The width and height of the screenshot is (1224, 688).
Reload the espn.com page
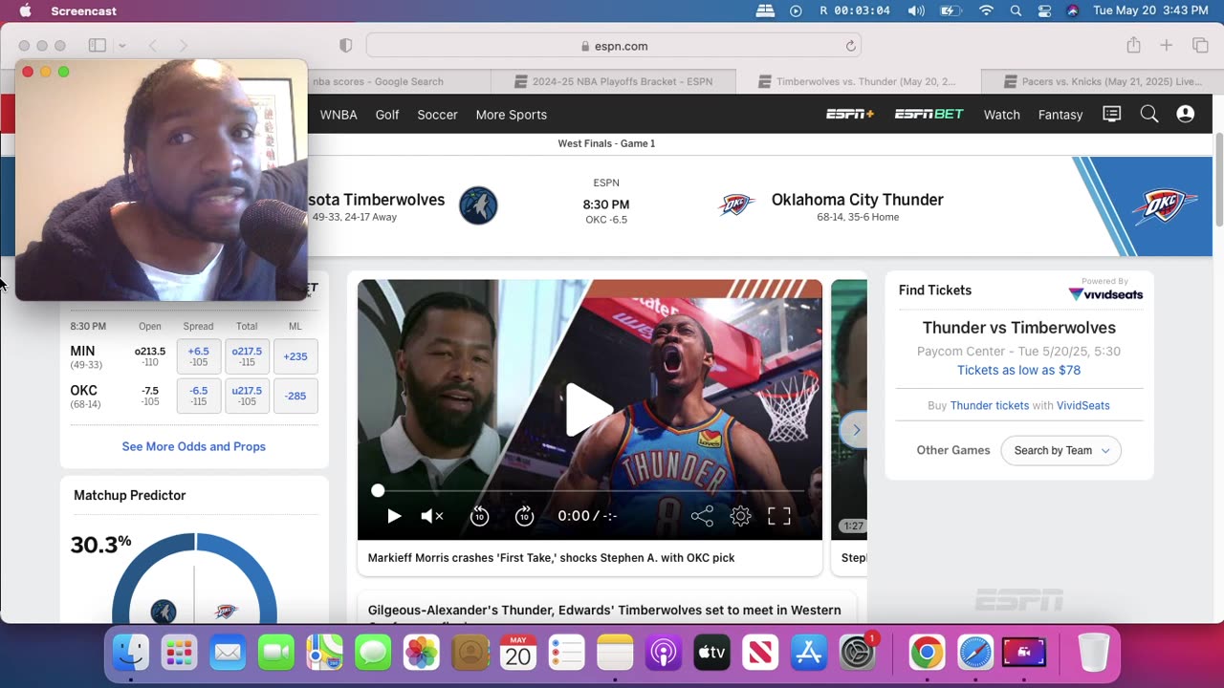pyautogui.click(x=850, y=46)
